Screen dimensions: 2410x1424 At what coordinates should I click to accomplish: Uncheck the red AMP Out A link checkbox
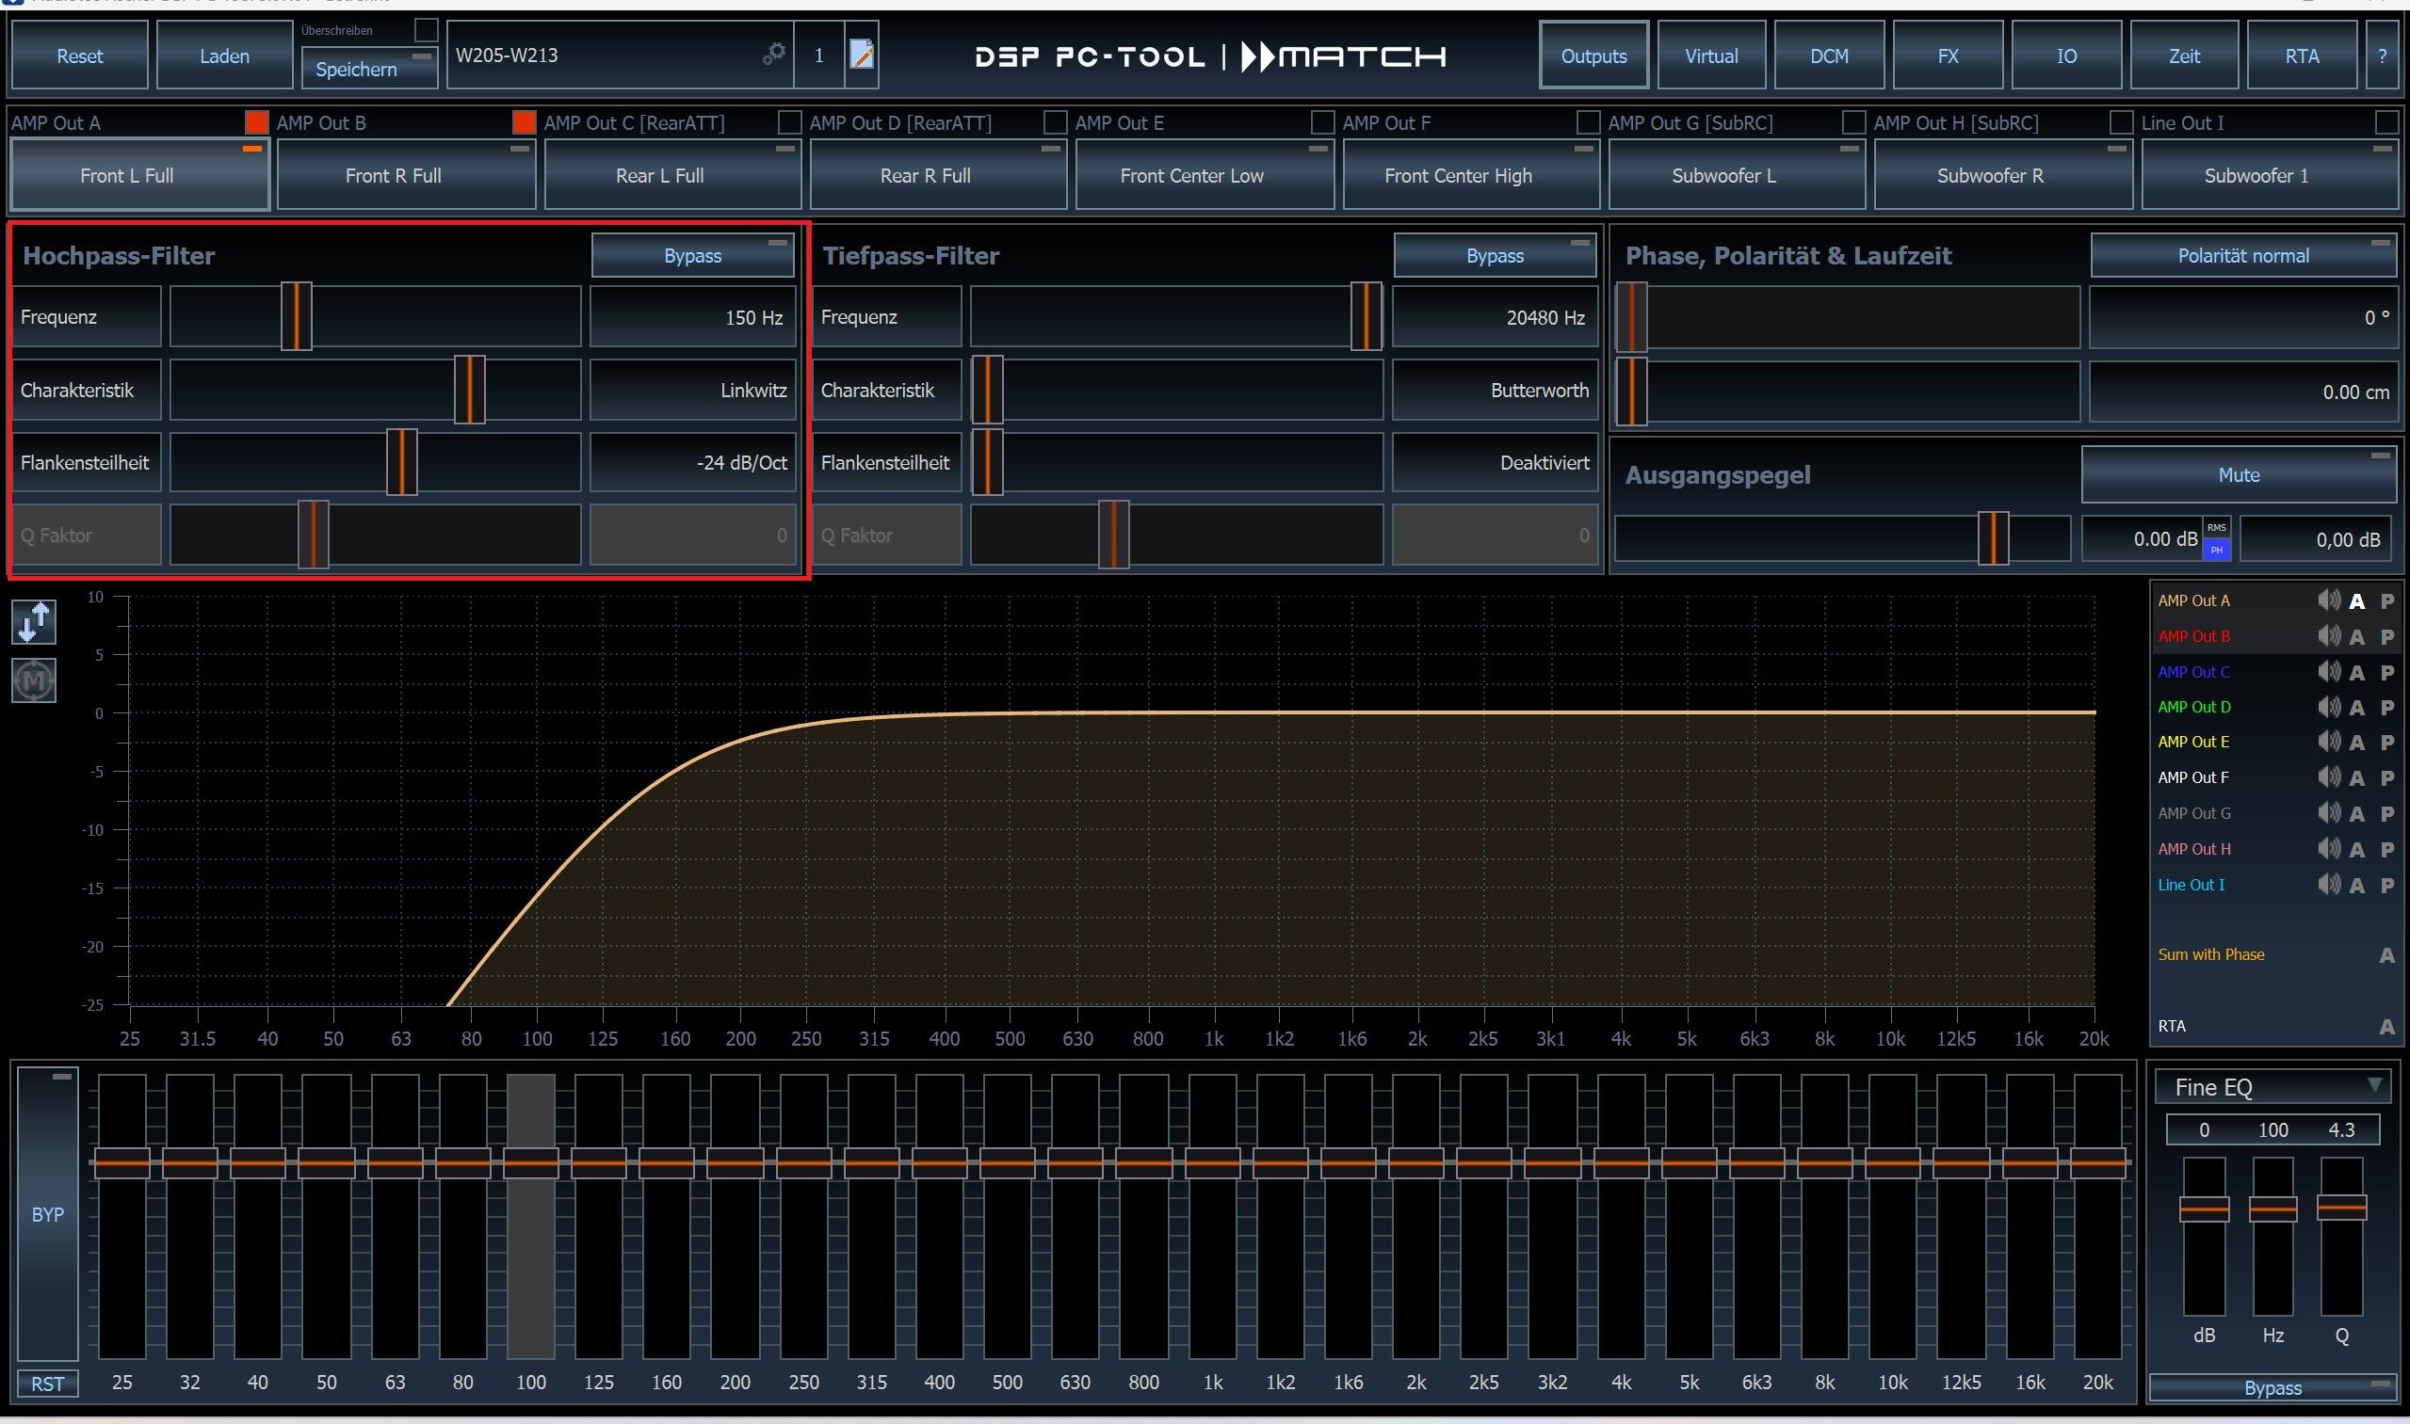tap(256, 121)
